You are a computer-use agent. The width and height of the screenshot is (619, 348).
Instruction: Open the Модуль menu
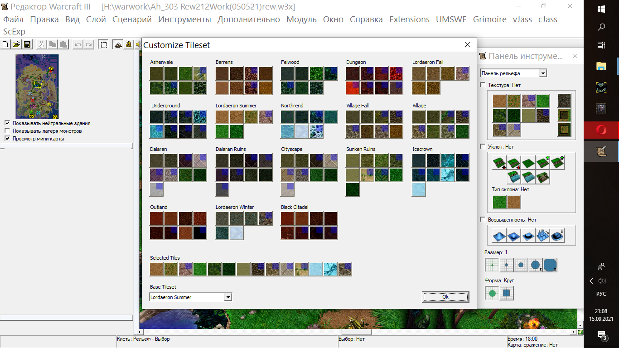(302, 19)
